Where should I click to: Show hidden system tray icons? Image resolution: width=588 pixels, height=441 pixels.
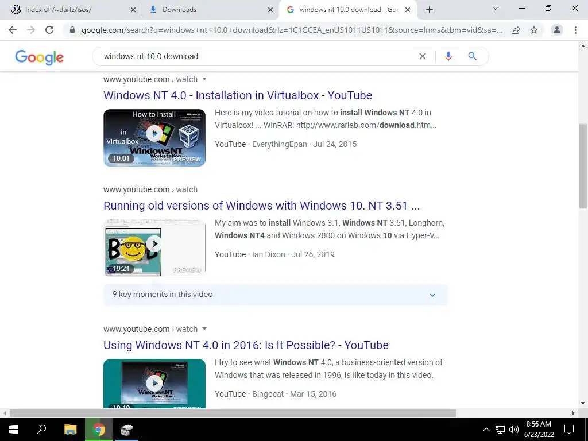tap(486, 430)
